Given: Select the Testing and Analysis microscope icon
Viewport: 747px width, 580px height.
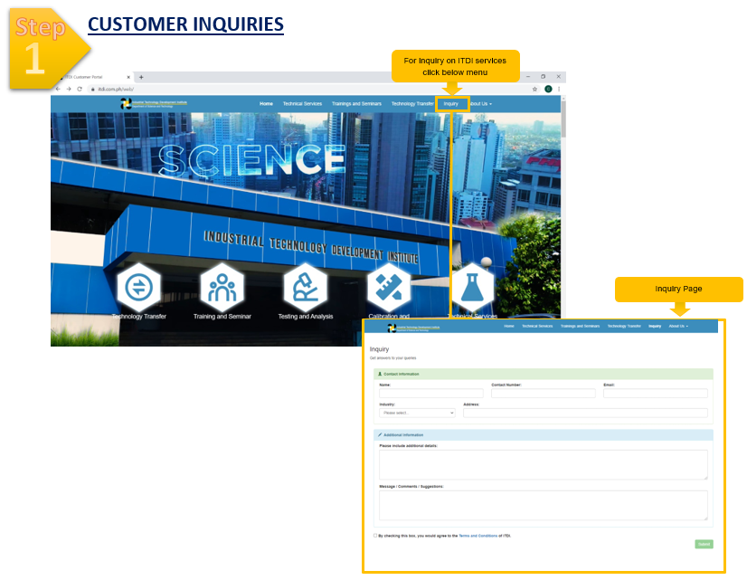Looking at the screenshot, I should pyautogui.click(x=306, y=288).
